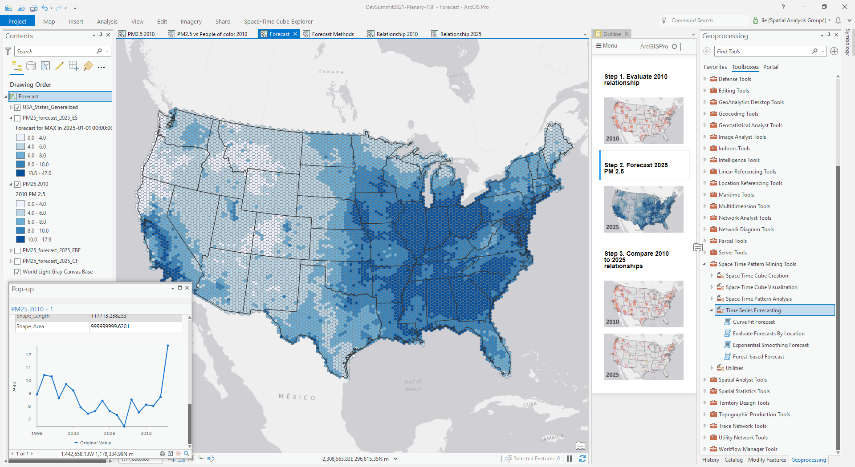Open the Exponential Smoothing Forecast tool
Image resolution: width=855 pixels, height=467 pixels.
click(771, 345)
